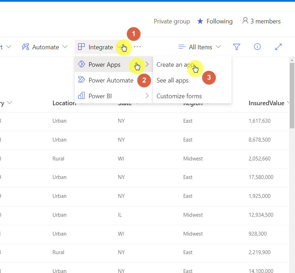
Task: Select Power Apps in Integrate menu
Action: tap(114, 64)
